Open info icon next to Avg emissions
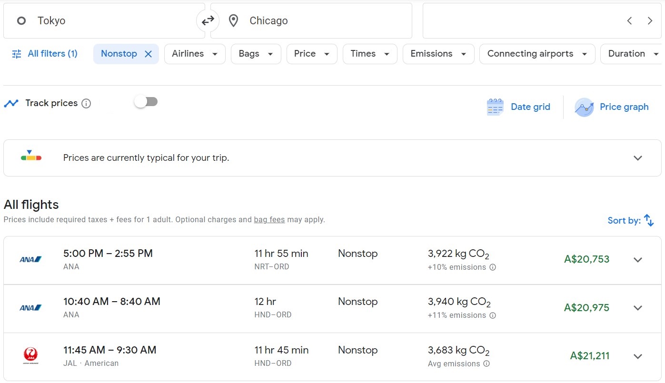The height and width of the screenshot is (383, 665). coord(486,364)
